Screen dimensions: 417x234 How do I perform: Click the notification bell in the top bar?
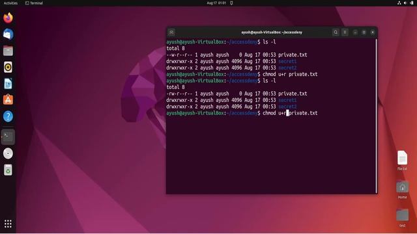(231, 3)
